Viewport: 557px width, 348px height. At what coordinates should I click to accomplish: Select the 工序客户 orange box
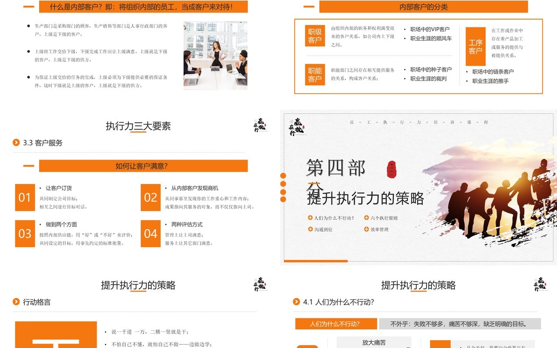(476, 47)
